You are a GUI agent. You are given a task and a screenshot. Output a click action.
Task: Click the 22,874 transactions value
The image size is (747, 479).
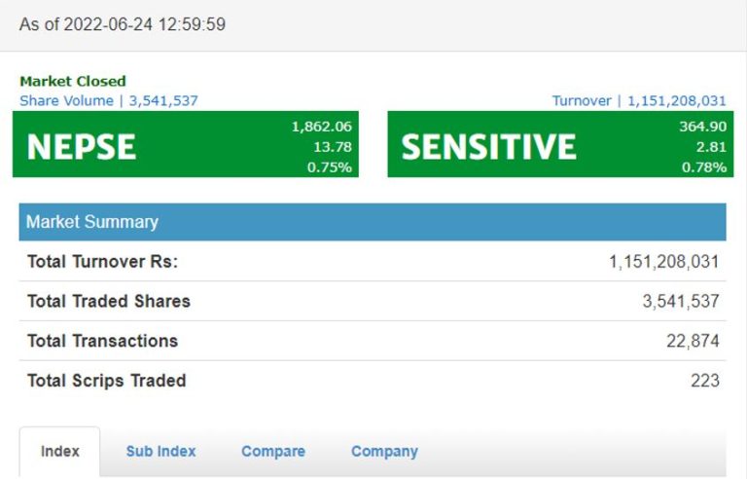pyautogui.click(x=693, y=341)
